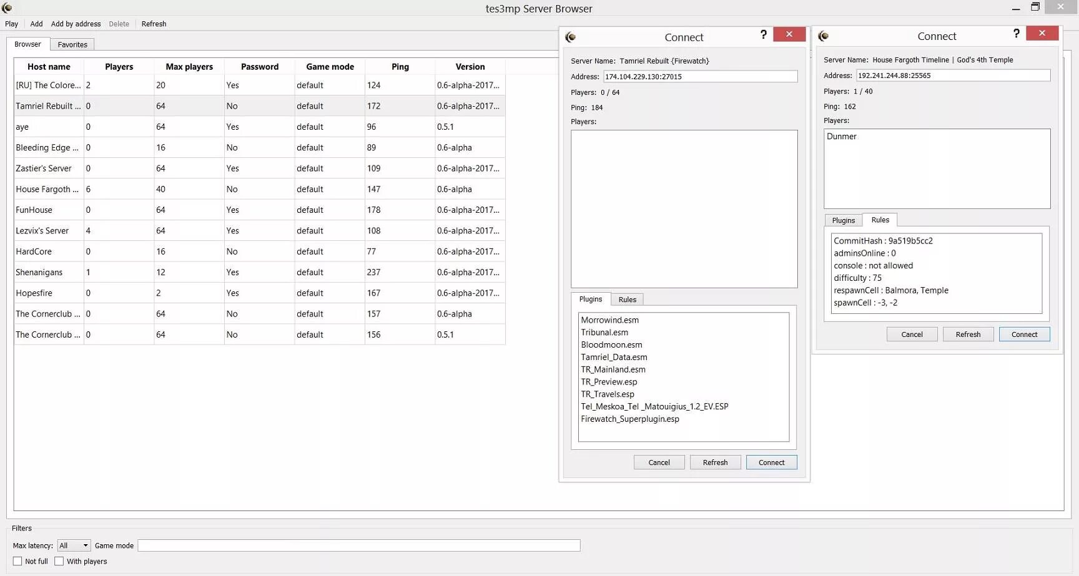Choose Add by address in toolbar
This screenshot has height=576, width=1079.
click(x=76, y=24)
